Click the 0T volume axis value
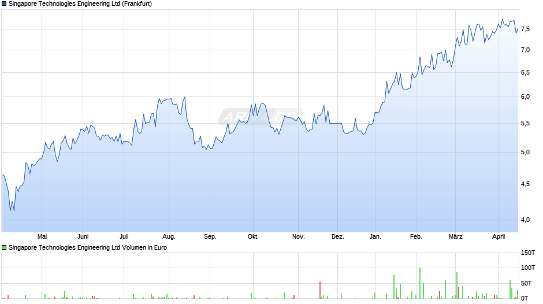 tap(525, 298)
